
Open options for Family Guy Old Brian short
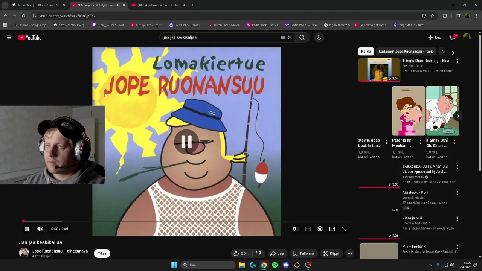(455, 142)
